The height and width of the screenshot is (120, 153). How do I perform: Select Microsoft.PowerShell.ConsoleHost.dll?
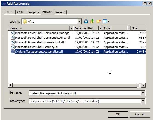tap(39, 42)
